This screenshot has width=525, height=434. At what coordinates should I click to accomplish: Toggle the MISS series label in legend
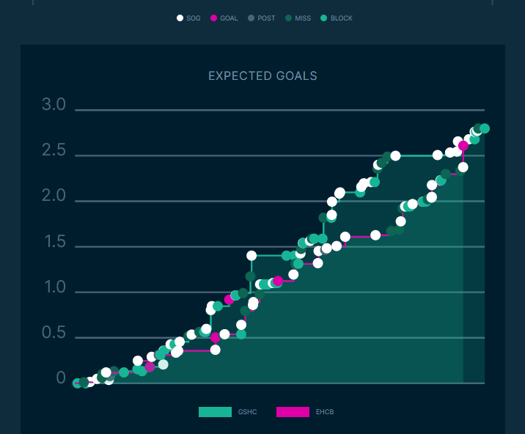[303, 18]
